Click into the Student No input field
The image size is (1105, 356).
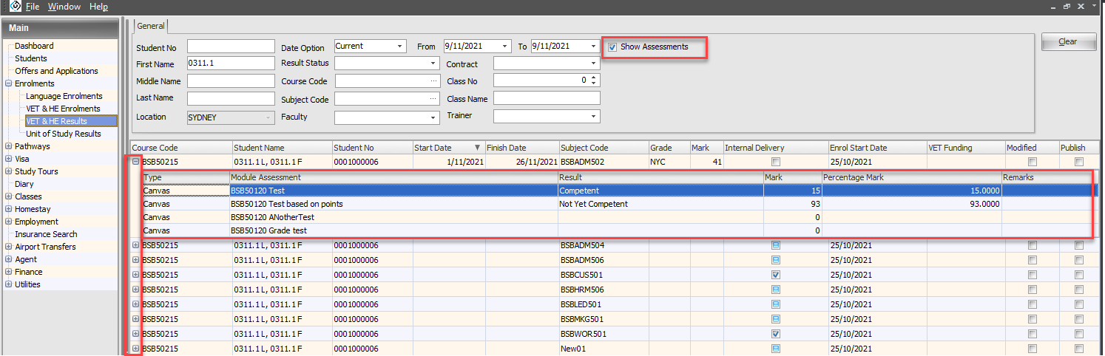pos(231,47)
